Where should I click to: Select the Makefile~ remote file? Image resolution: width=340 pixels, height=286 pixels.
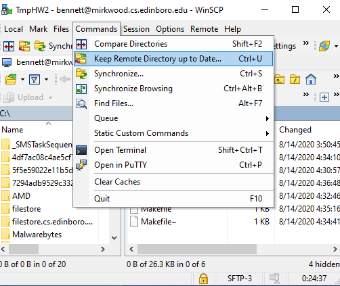tap(153, 222)
